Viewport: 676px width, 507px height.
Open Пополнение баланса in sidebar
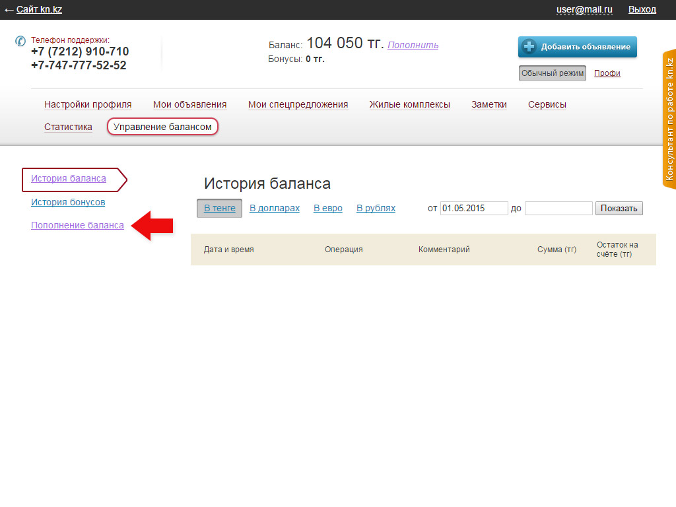click(77, 225)
